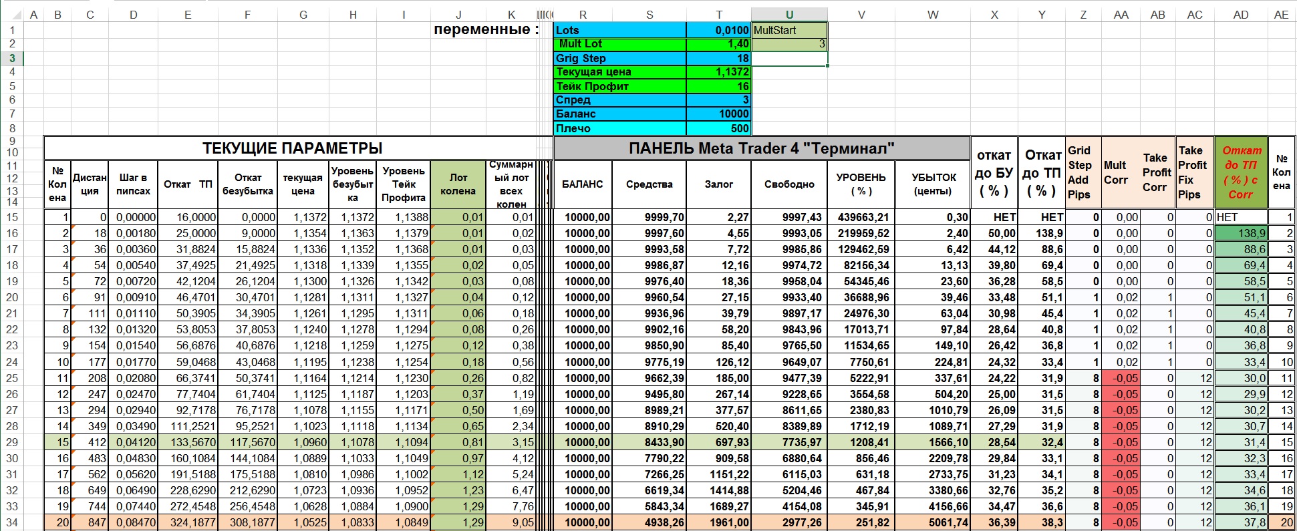The height and width of the screenshot is (531, 1297).
Task: Select the Уровень Тейк Профита header
Action: pyautogui.click(x=403, y=184)
